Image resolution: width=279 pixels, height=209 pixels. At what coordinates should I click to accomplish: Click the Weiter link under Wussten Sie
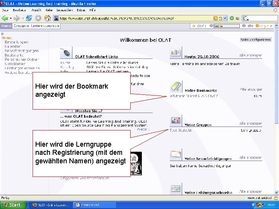click(143, 129)
